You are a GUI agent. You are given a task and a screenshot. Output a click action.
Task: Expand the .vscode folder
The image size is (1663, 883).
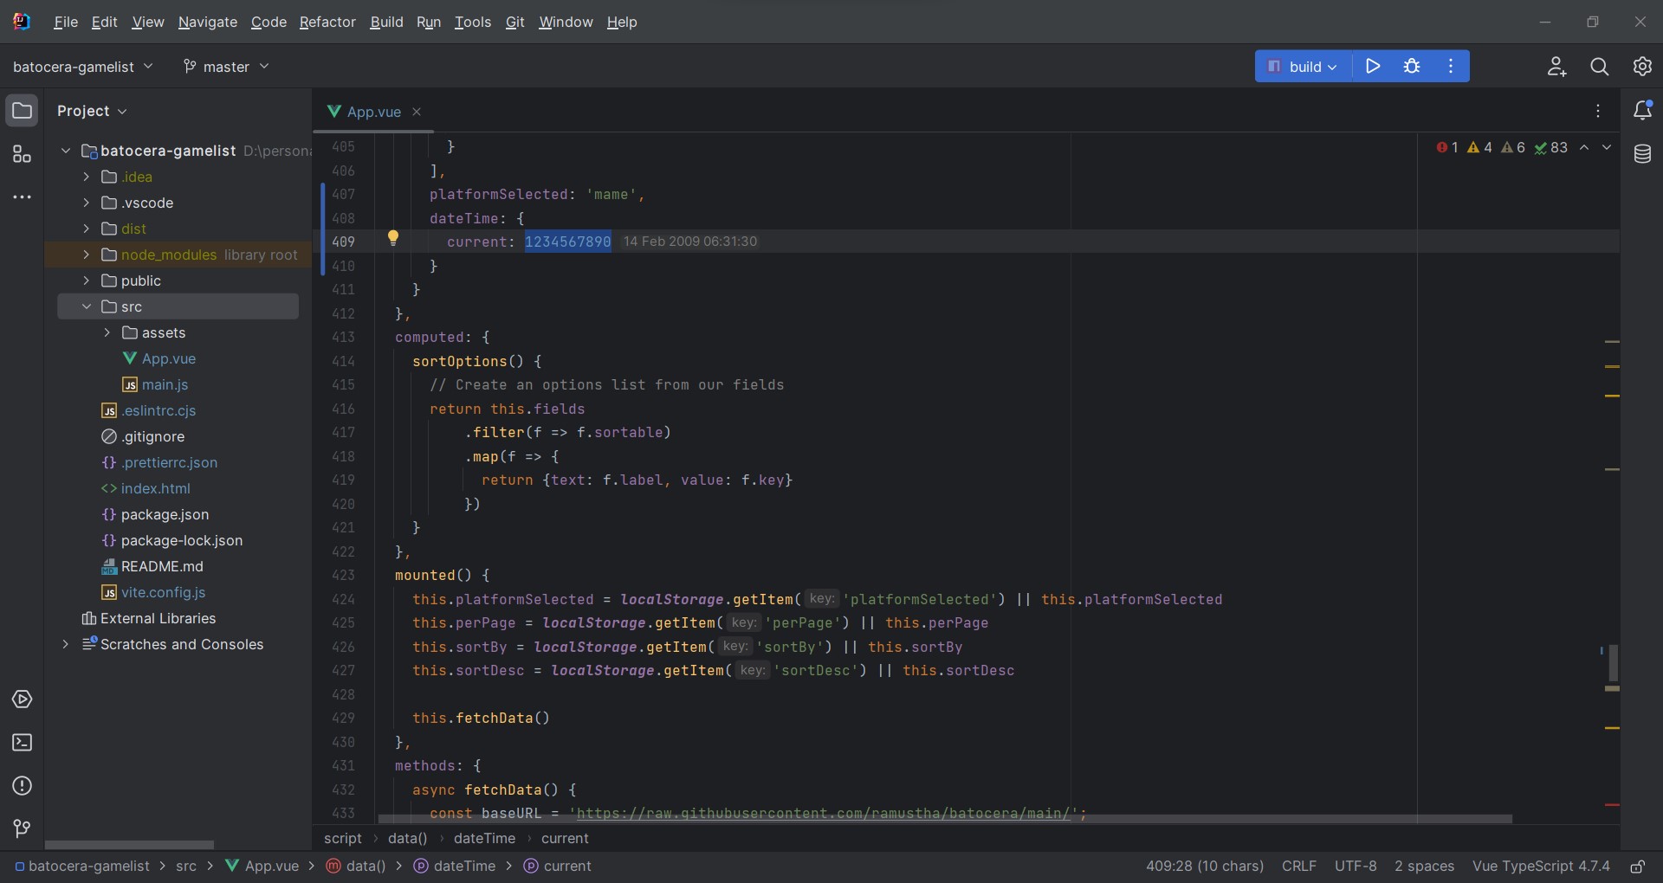tap(87, 203)
